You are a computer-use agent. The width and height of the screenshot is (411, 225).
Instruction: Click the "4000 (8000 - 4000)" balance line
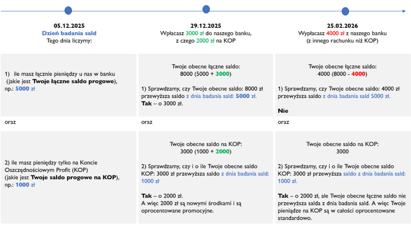click(x=343, y=74)
